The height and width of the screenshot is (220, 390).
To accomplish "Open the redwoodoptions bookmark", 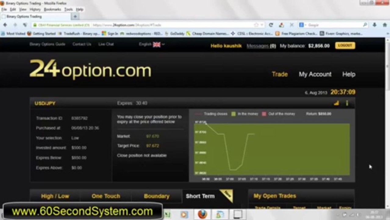I will point(141,34).
